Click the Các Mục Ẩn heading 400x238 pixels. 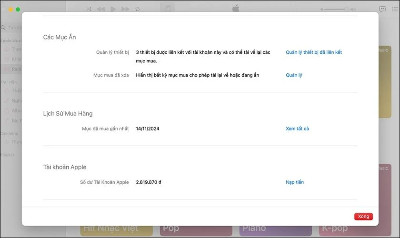(x=60, y=37)
